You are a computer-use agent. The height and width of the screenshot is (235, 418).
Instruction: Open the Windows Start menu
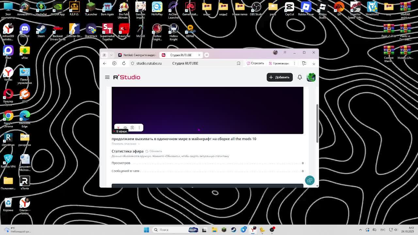(x=146, y=230)
